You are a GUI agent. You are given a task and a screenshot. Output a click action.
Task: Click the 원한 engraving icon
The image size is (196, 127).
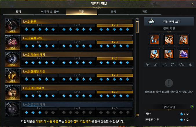(x=12, y=26)
